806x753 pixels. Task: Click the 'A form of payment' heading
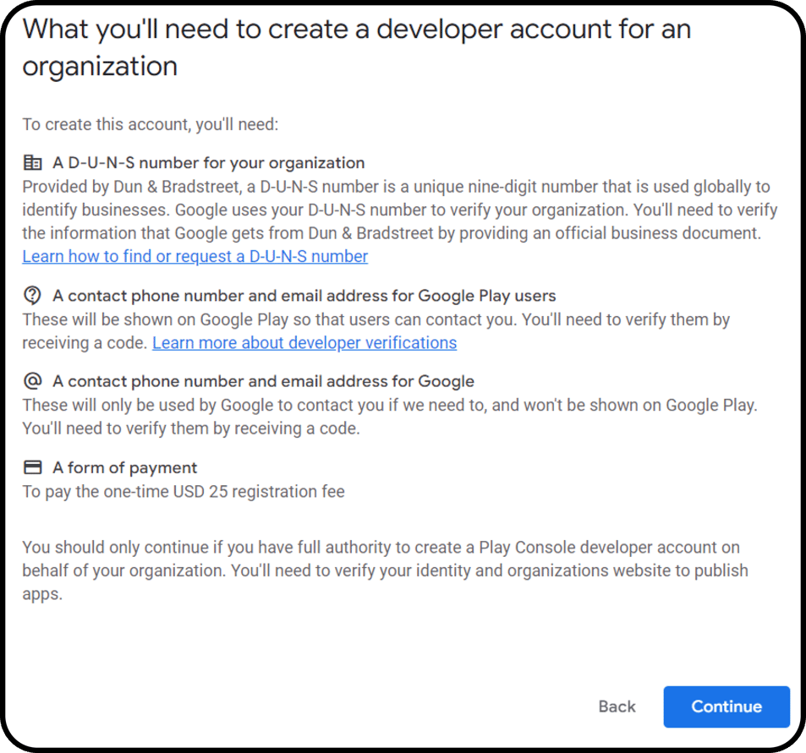pos(124,467)
